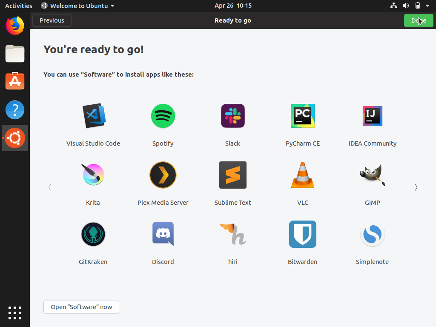This screenshot has width=436, height=327.
Task: Open the GitKraken icon
Action: [x=93, y=234]
